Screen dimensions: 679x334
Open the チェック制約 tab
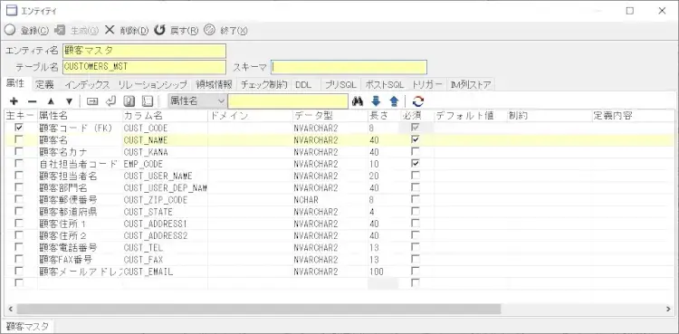pyautogui.click(x=264, y=84)
